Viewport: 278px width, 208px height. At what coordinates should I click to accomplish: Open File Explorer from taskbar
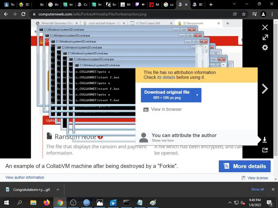[x=33, y=203]
